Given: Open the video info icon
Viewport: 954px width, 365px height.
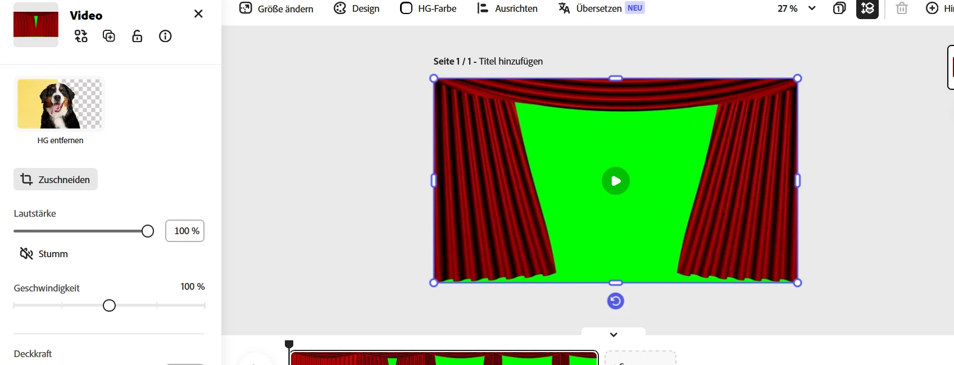Looking at the screenshot, I should pyautogui.click(x=165, y=36).
